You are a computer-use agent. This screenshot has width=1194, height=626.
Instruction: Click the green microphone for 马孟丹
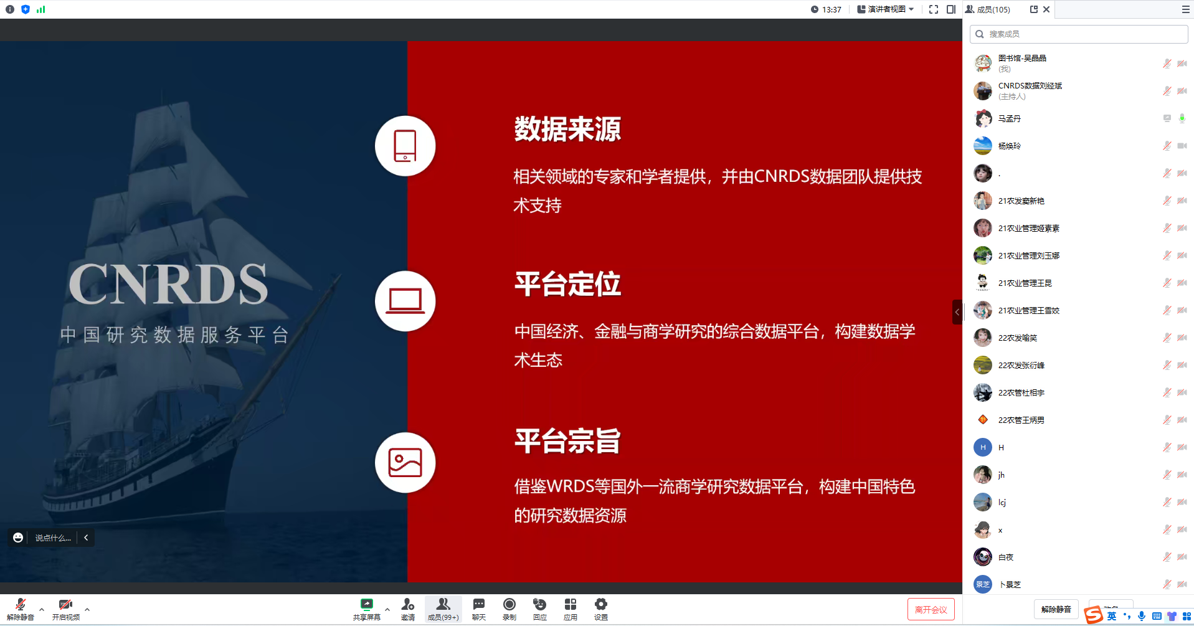pos(1182,118)
